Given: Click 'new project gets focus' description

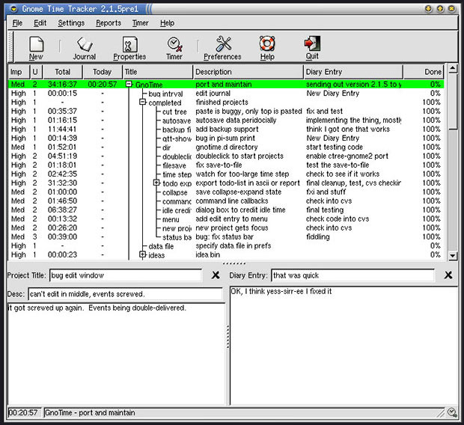Looking at the screenshot, I should point(232,228).
